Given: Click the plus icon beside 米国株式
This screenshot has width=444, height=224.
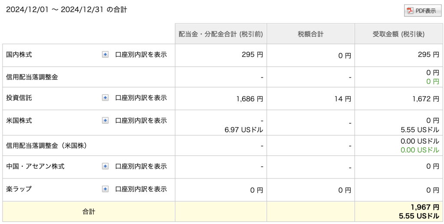Looking at the screenshot, I should (105, 120).
